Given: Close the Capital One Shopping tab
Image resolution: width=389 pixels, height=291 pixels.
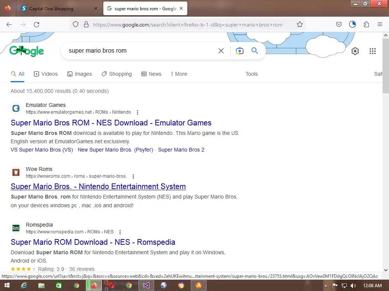Looking at the screenshot, I should tap(96, 8).
